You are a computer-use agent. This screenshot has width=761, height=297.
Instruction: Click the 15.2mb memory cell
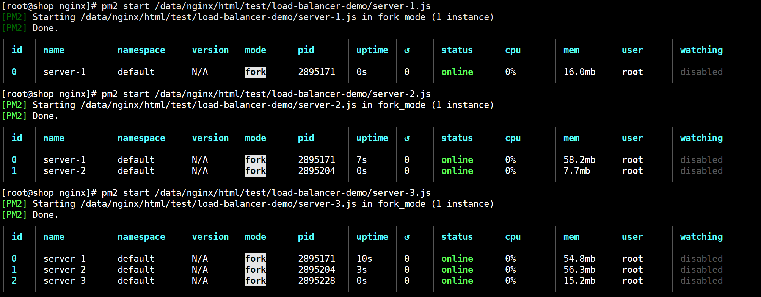579,281
